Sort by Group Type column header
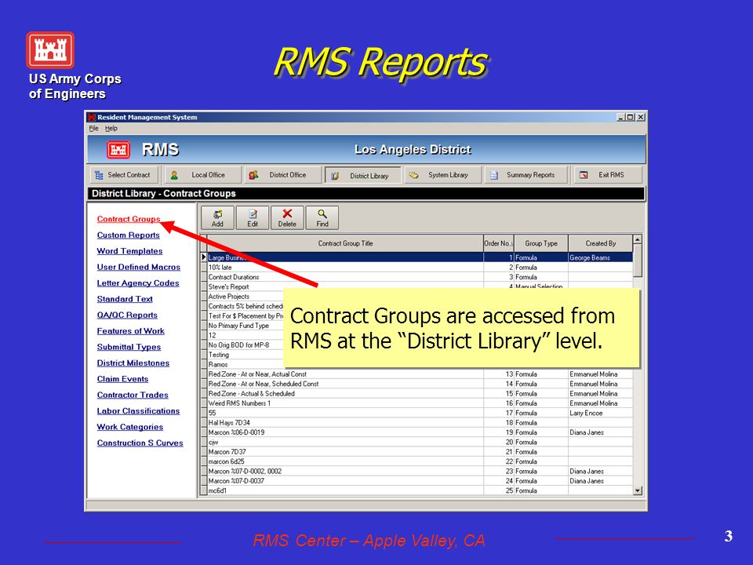The image size is (753, 565). pos(541,243)
